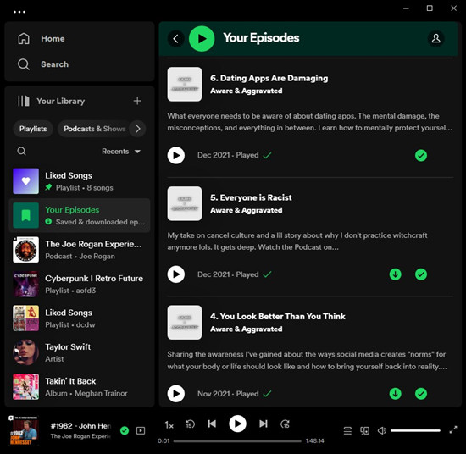Maximize the Spotify window
Viewport: 466px width, 454px height.
430,8
